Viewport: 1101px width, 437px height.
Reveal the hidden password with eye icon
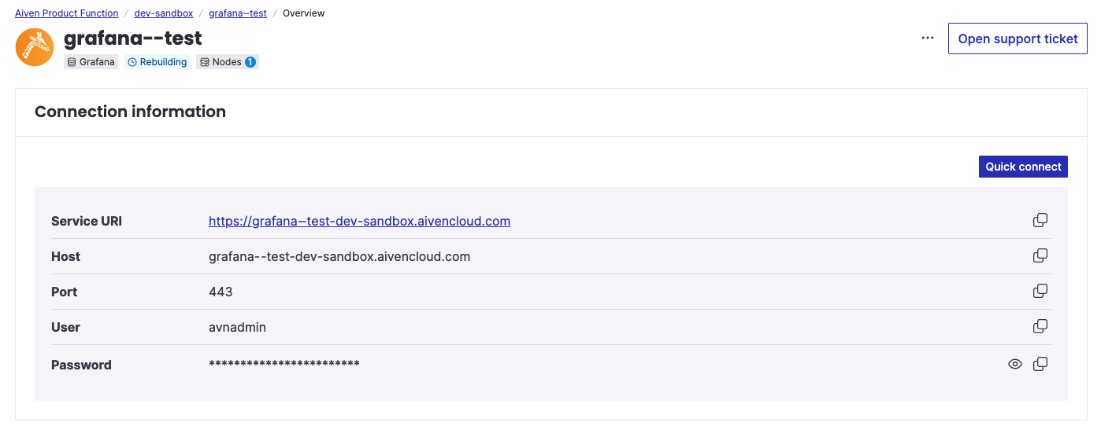(1015, 364)
